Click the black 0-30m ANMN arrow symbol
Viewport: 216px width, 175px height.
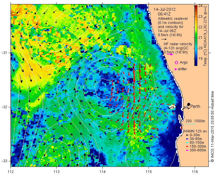point(187,135)
